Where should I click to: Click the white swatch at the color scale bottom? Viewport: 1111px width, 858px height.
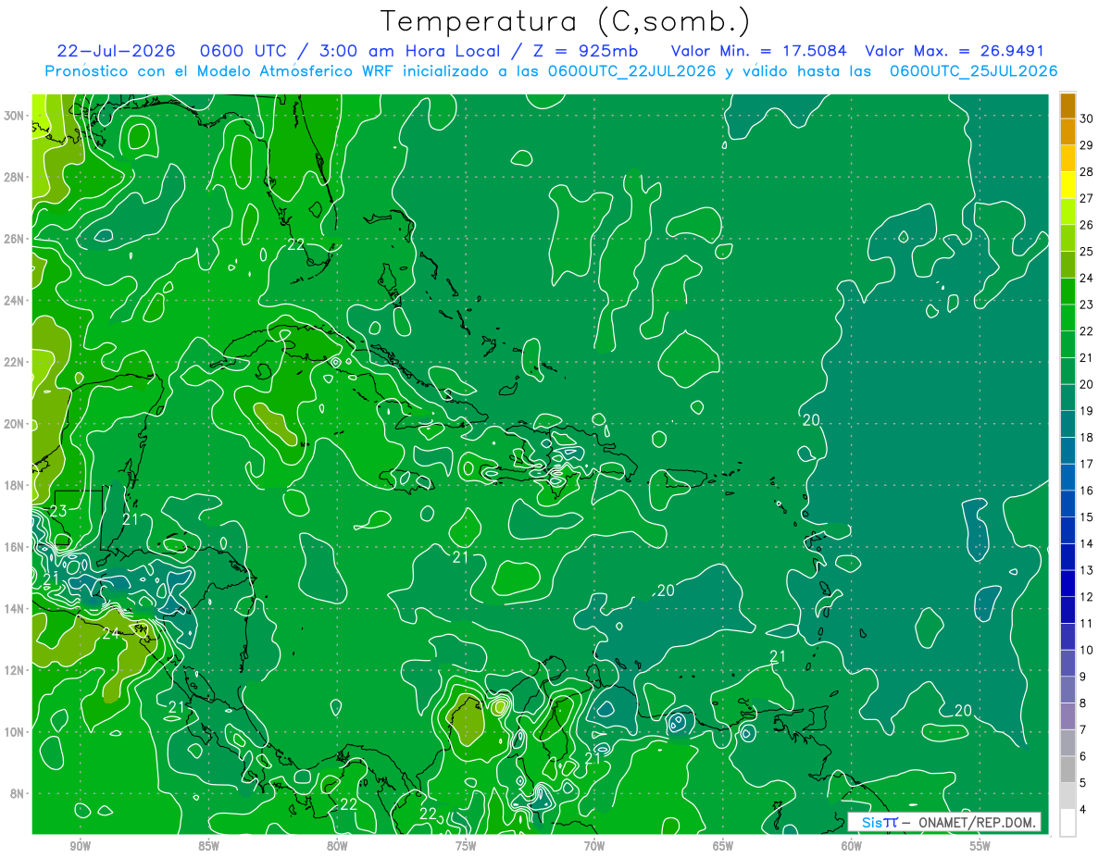tap(1067, 823)
